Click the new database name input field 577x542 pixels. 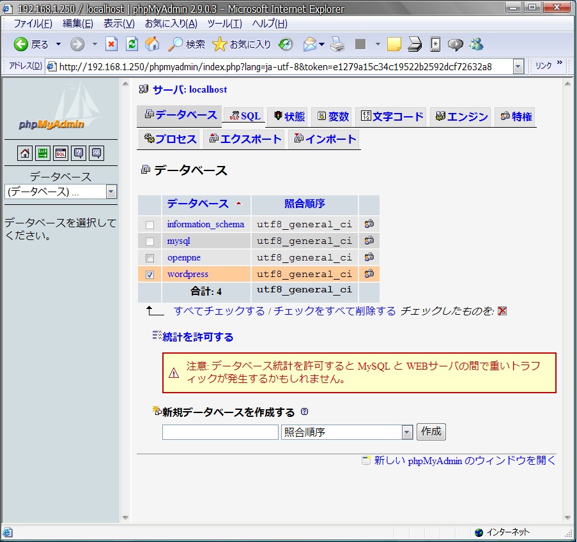click(x=220, y=432)
